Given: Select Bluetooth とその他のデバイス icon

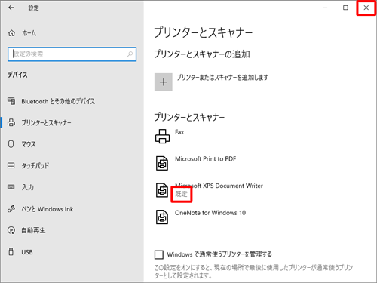Looking at the screenshot, I should click(11, 101).
